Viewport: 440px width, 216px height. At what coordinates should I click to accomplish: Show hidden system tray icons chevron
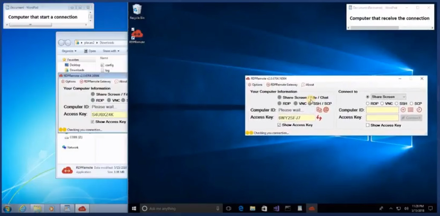tap(391, 208)
